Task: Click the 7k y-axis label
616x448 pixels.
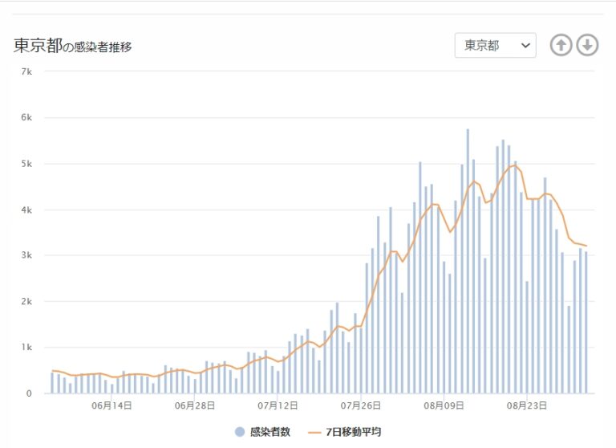Action: pos(26,71)
